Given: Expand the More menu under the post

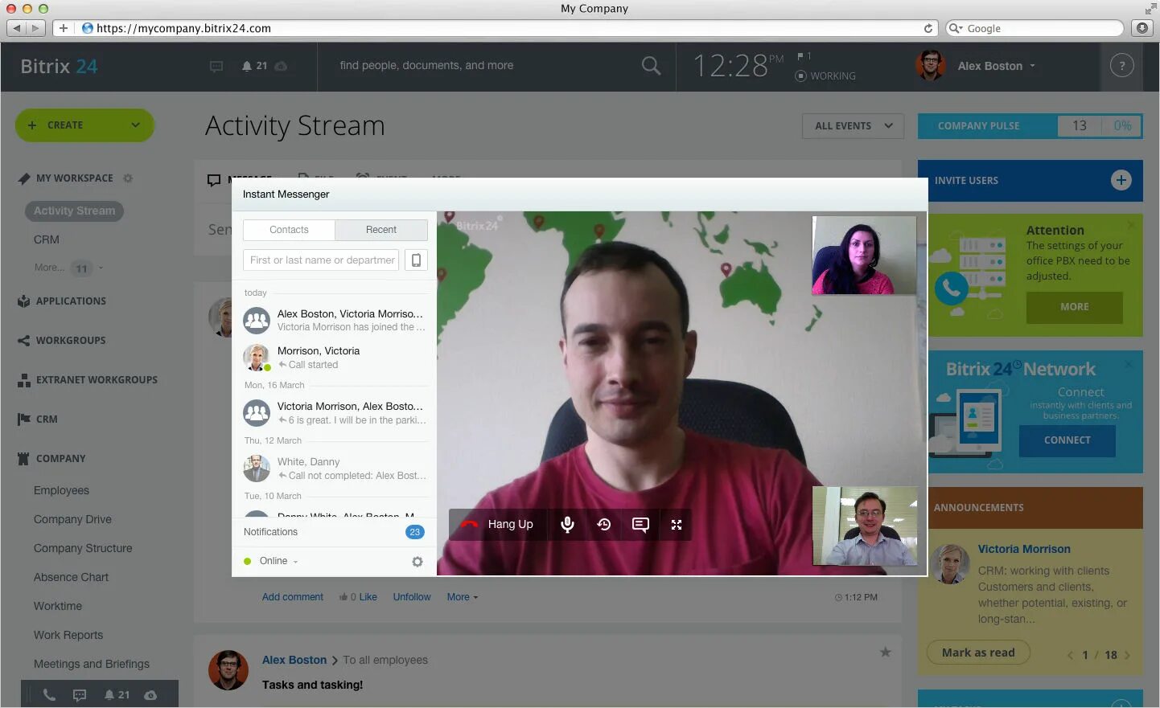Looking at the screenshot, I should [x=463, y=597].
